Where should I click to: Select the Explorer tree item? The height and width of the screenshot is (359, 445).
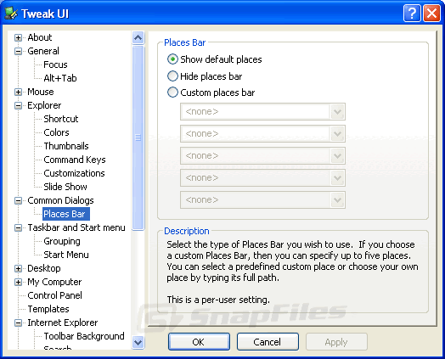[x=44, y=105]
